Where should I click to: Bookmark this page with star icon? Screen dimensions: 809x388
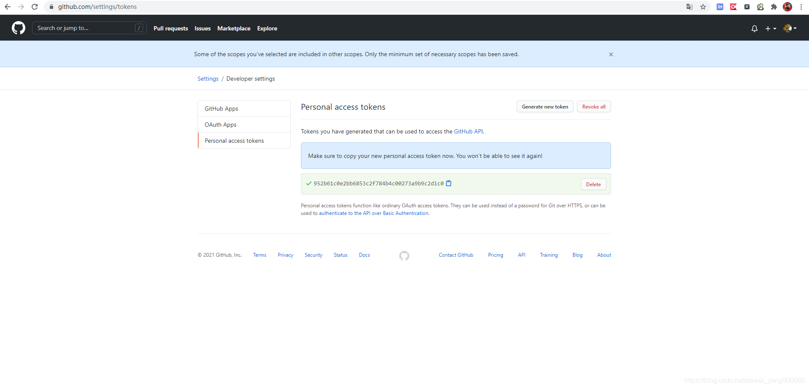click(x=703, y=7)
